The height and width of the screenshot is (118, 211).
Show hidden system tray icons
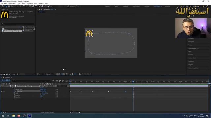[184, 116]
